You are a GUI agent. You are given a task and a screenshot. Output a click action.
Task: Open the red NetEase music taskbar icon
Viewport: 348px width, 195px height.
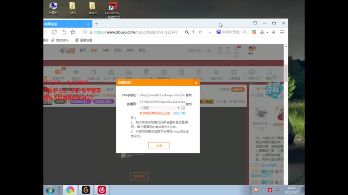coord(102,190)
